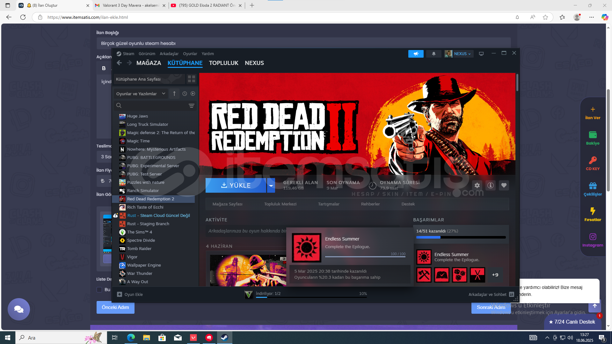Switch to MAĞAZA tab
612x344 pixels.
tap(149, 63)
